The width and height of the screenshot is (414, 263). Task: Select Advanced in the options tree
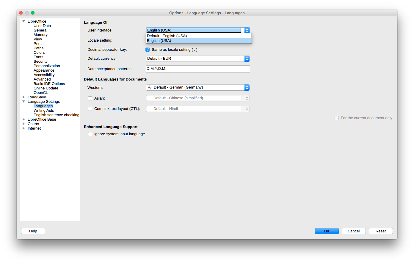click(42, 79)
